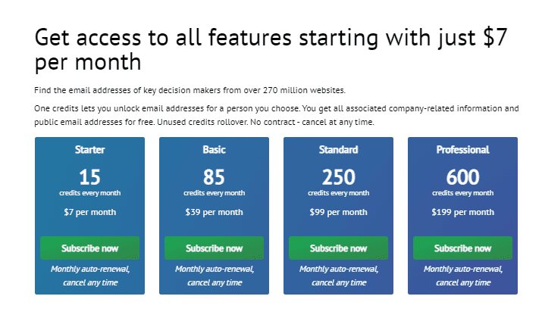Click the 15 credits number
This screenshot has width=542, height=318.
point(89,177)
